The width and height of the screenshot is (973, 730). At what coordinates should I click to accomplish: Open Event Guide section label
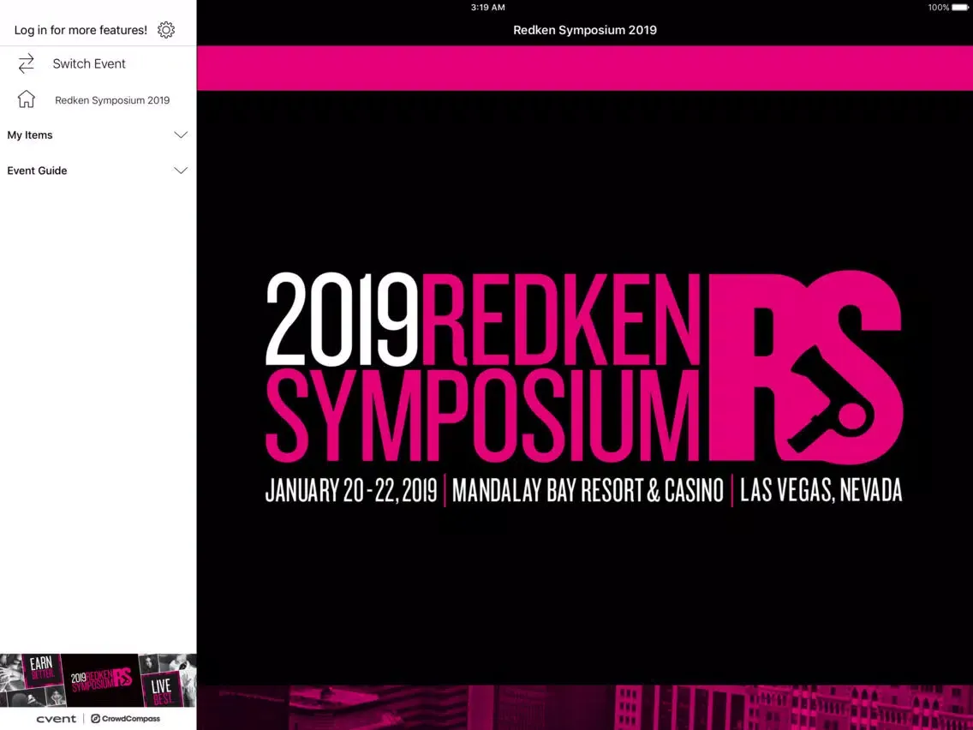[x=37, y=171]
